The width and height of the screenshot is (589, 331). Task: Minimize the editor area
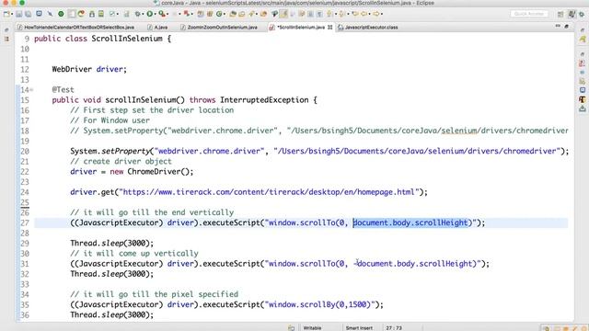(x=558, y=26)
